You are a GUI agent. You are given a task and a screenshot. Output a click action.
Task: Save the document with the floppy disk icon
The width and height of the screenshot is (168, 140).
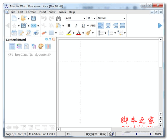[34, 18]
